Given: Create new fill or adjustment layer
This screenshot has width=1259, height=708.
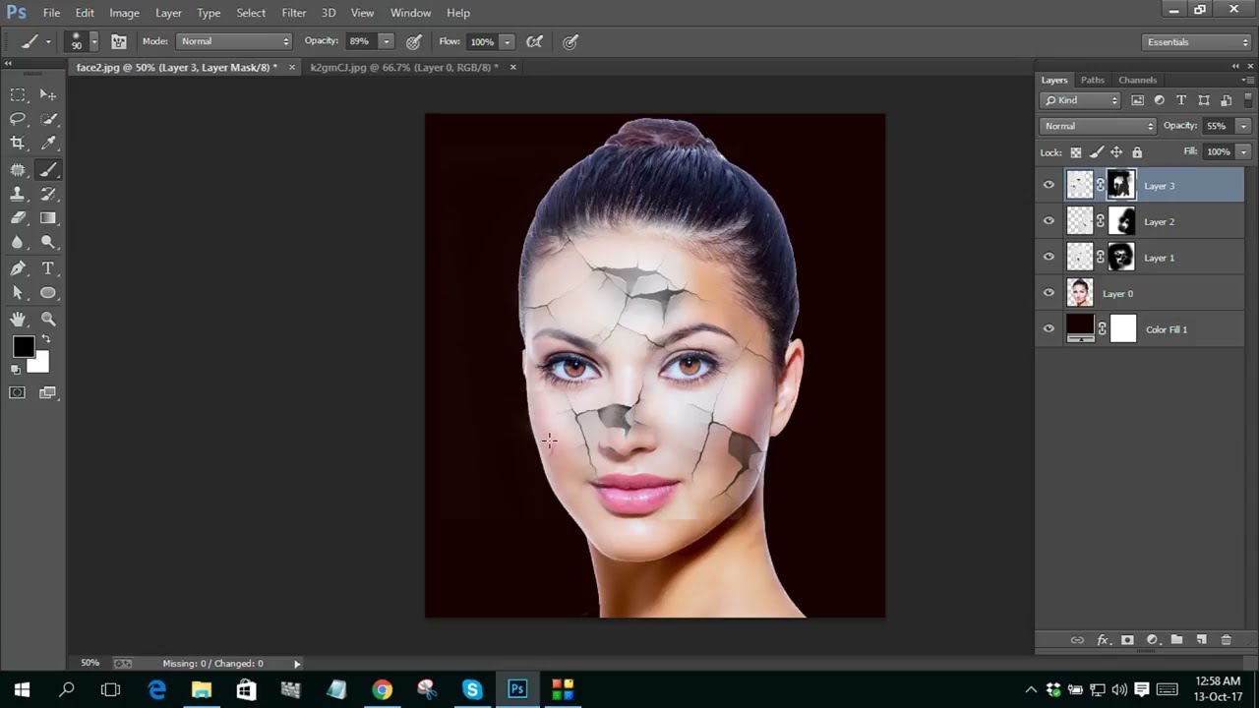Looking at the screenshot, I should point(1152,640).
